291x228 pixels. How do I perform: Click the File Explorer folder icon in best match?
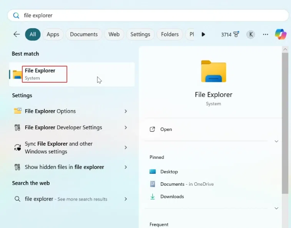point(17,75)
